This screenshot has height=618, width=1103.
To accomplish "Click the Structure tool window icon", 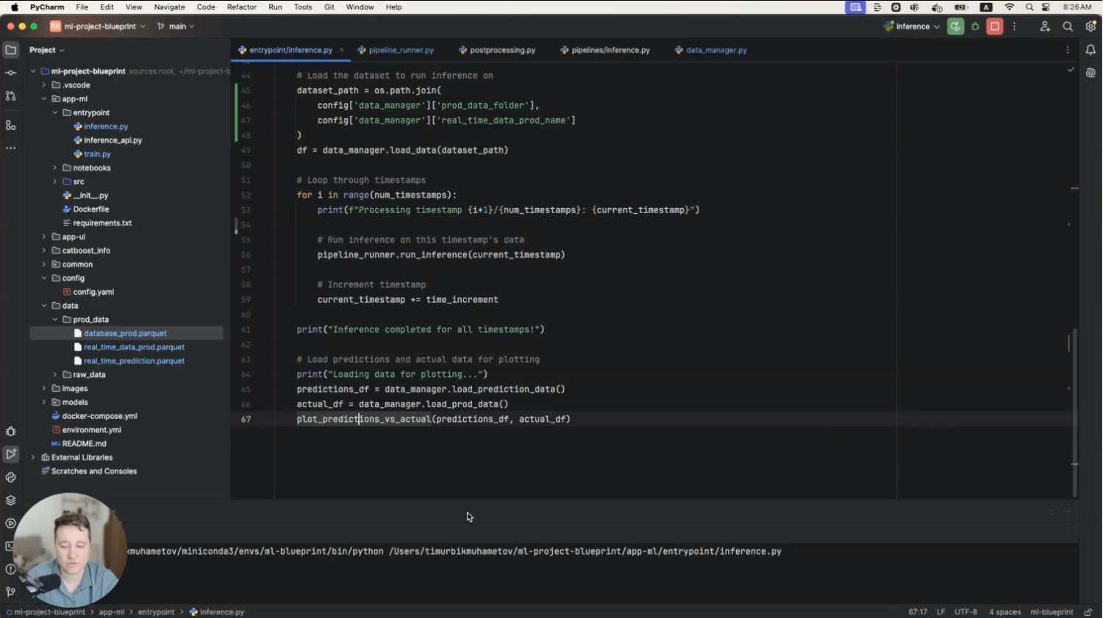I will pos(10,126).
